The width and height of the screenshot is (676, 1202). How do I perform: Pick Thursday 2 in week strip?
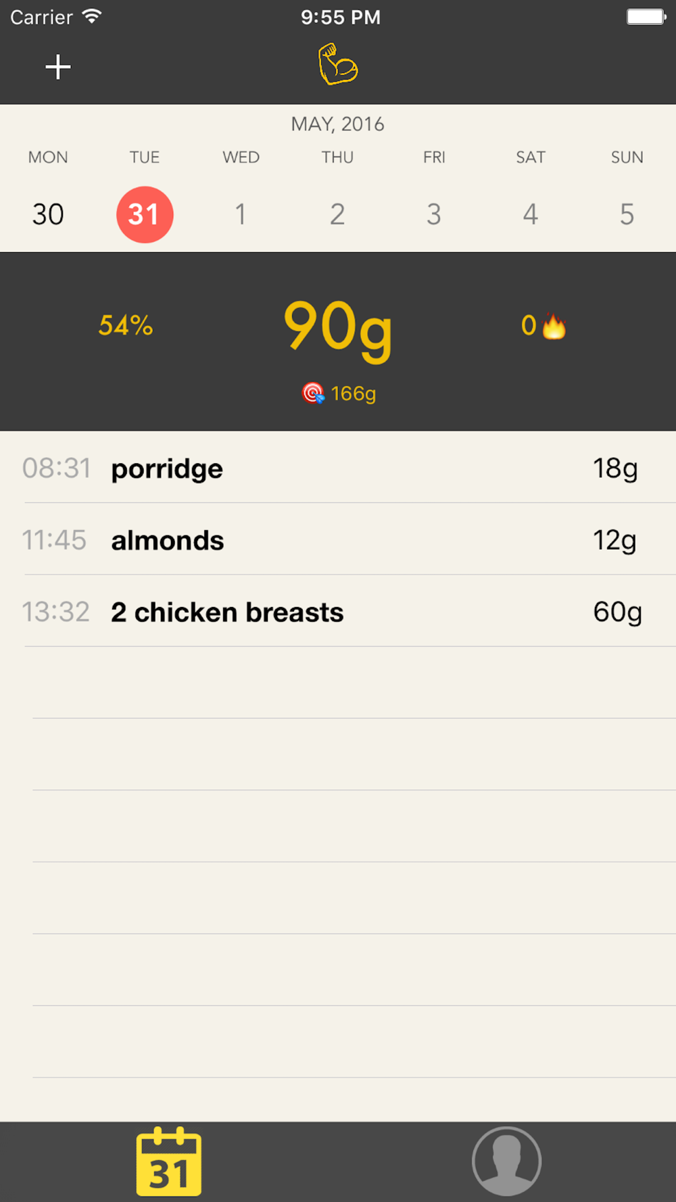337,214
